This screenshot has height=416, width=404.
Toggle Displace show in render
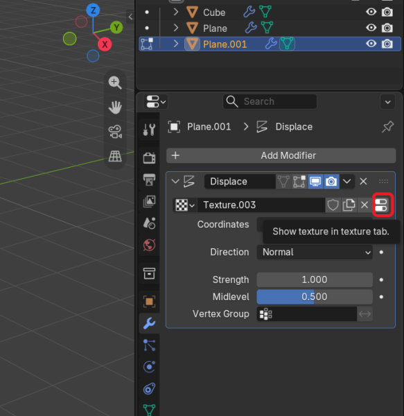[x=331, y=182]
